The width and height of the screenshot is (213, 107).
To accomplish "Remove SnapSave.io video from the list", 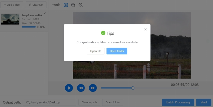I will point(45,13).
